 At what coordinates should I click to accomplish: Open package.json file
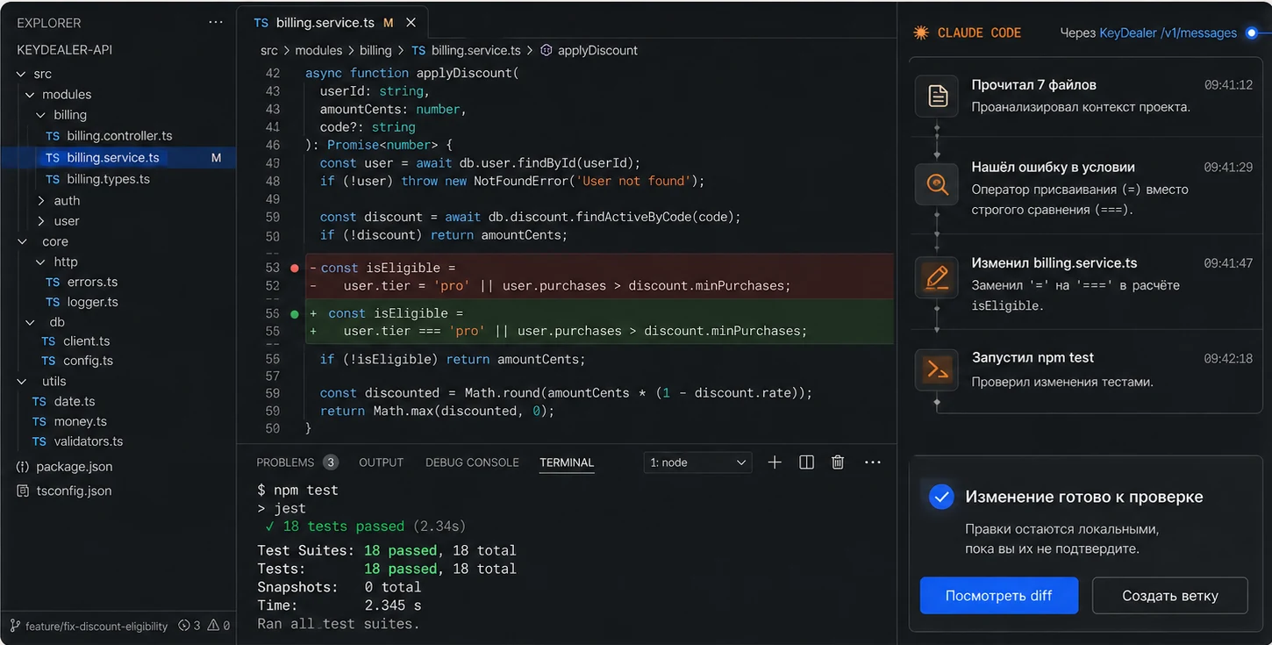(x=74, y=467)
